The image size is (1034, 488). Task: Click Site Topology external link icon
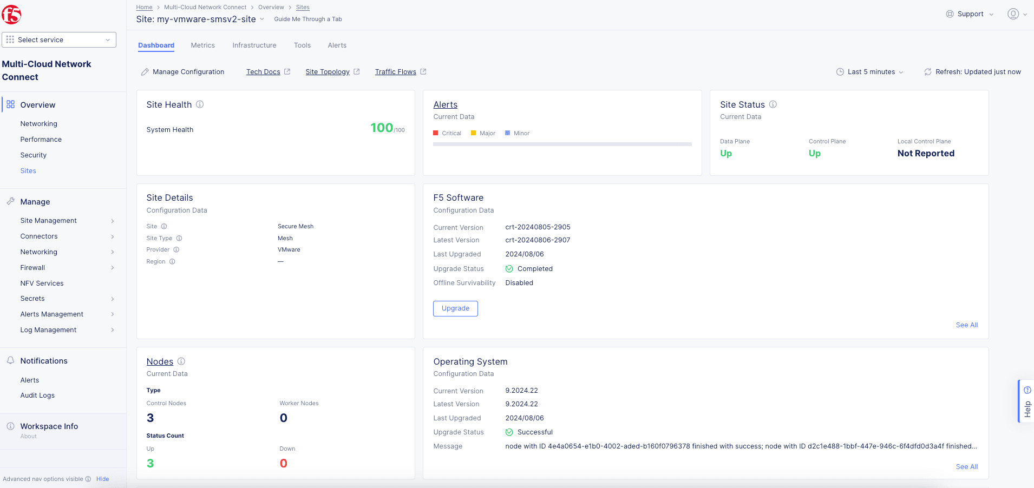coord(357,71)
